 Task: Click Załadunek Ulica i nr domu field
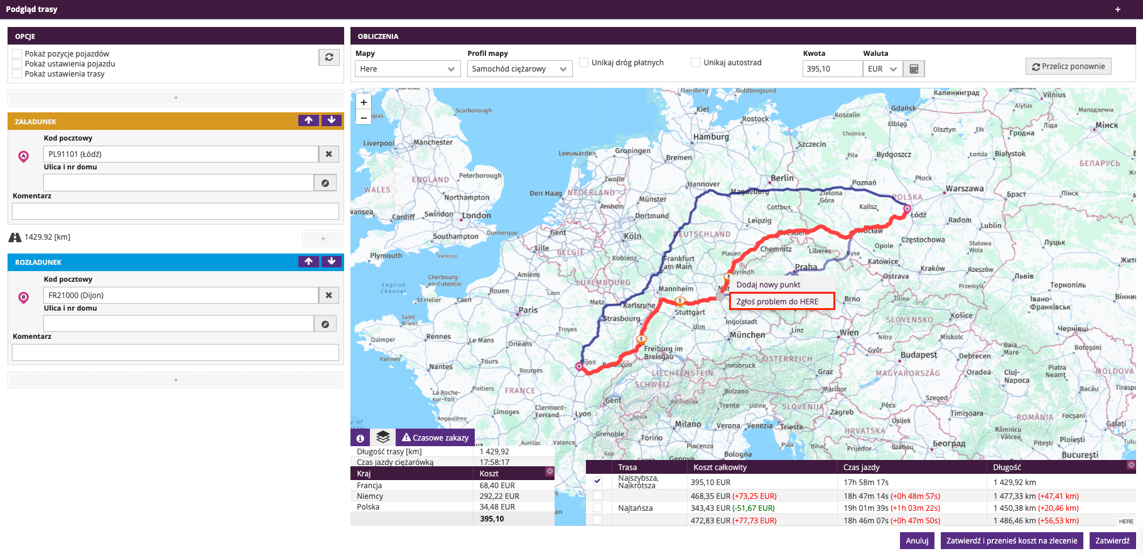pyautogui.click(x=178, y=183)
